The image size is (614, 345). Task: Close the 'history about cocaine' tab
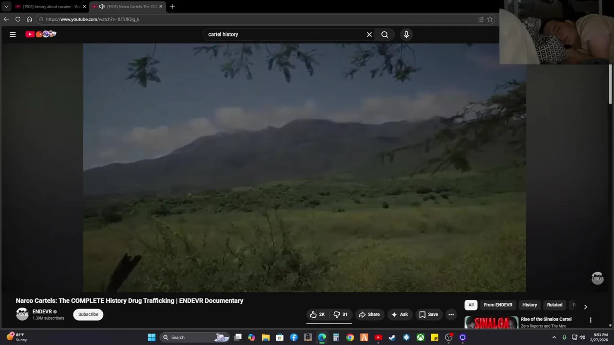click(x=84, y=7)
